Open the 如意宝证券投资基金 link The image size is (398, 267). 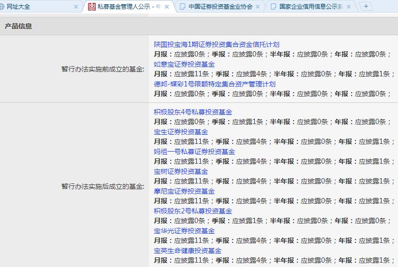coord(184,64)
